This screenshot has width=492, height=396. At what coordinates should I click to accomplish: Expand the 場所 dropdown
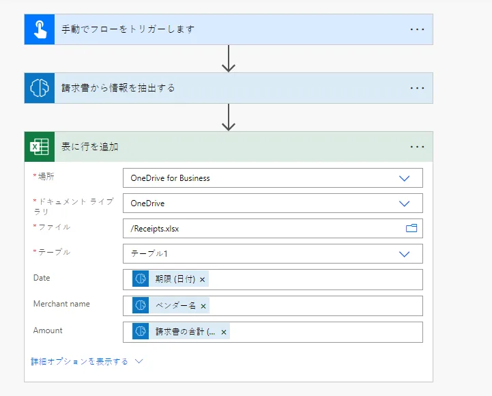pyautogui.click(x=404, y=178)
